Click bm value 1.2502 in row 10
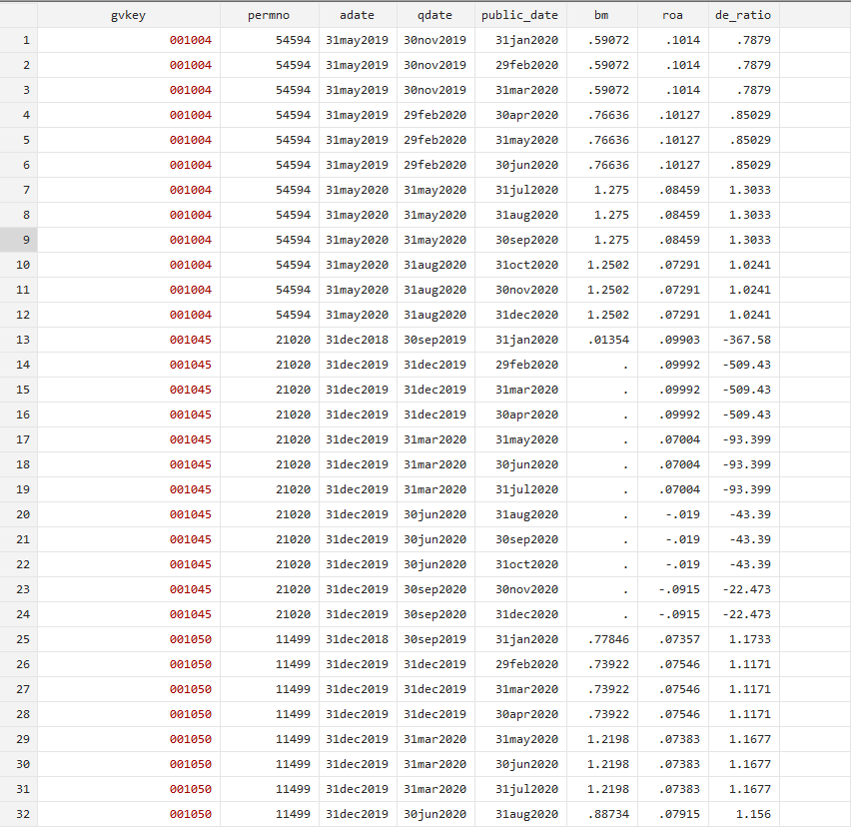Viewport: 851px width, 827px height. coord(602,265)
